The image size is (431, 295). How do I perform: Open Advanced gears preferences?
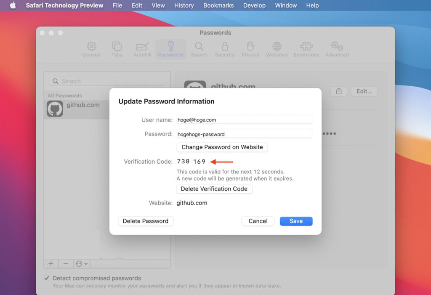[x=337, y=49]
